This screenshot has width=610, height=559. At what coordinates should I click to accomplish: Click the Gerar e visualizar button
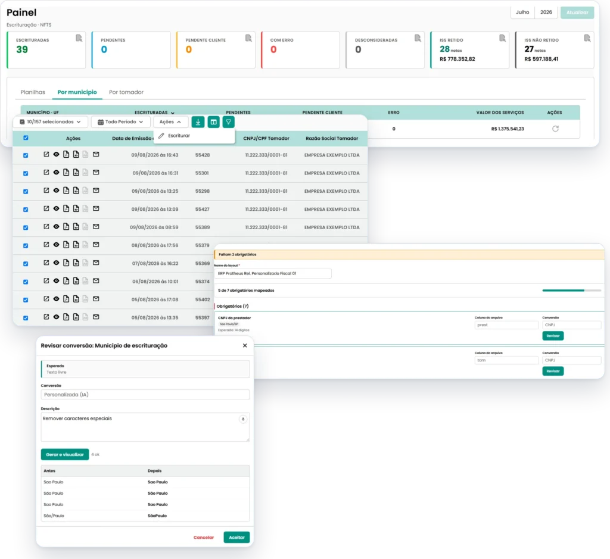coord(65,454)
